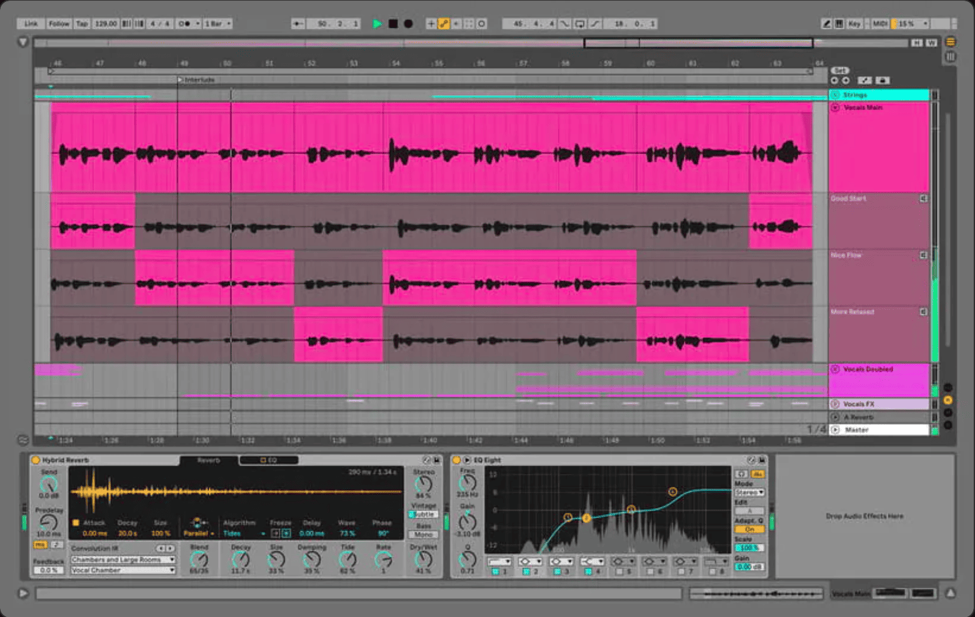Save Hybrid Reverb preset disk icon

coord(437,460)
